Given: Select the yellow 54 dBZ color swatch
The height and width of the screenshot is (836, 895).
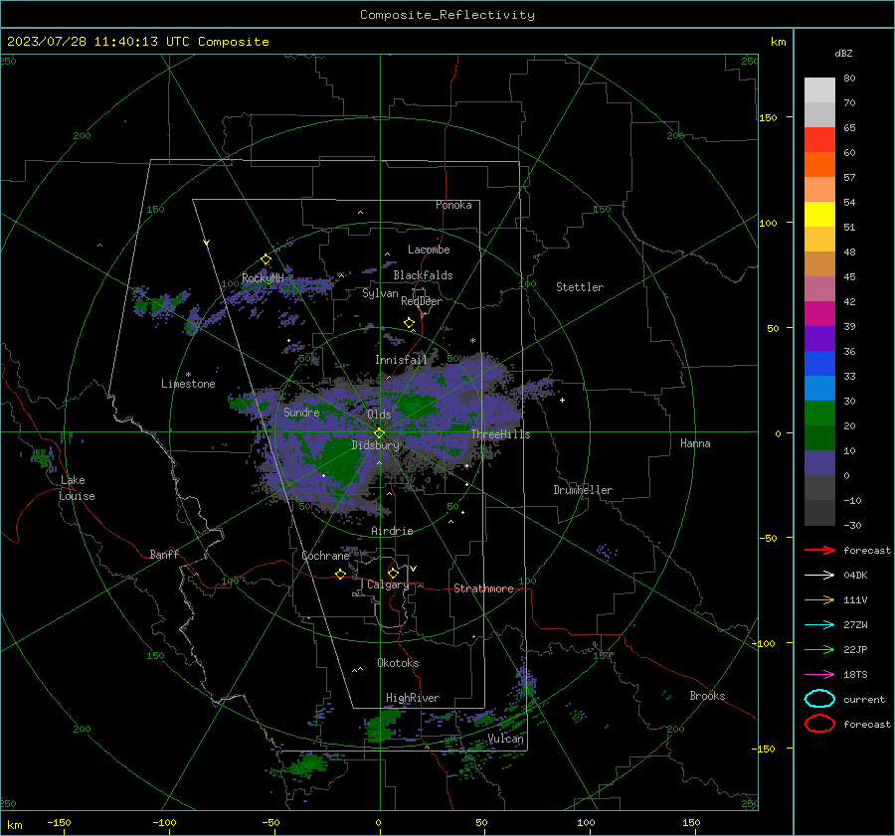Looking at the screenshot, I should point(819,214).
